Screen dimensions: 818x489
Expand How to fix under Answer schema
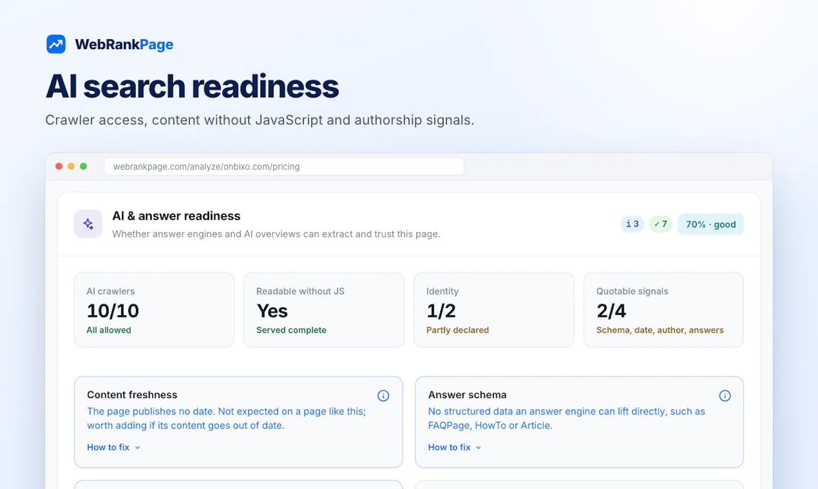[455, 447]
